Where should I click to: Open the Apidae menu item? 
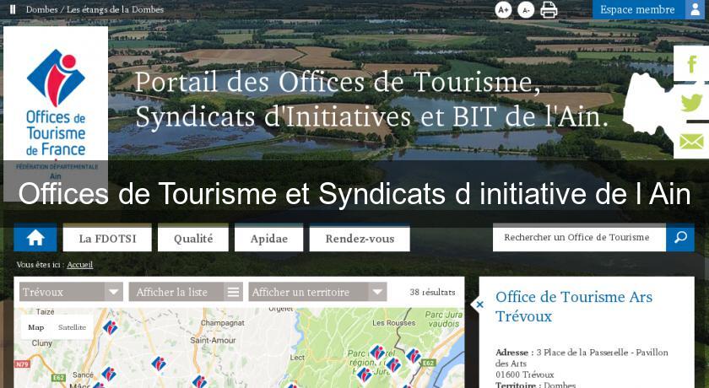coord(268,239)
